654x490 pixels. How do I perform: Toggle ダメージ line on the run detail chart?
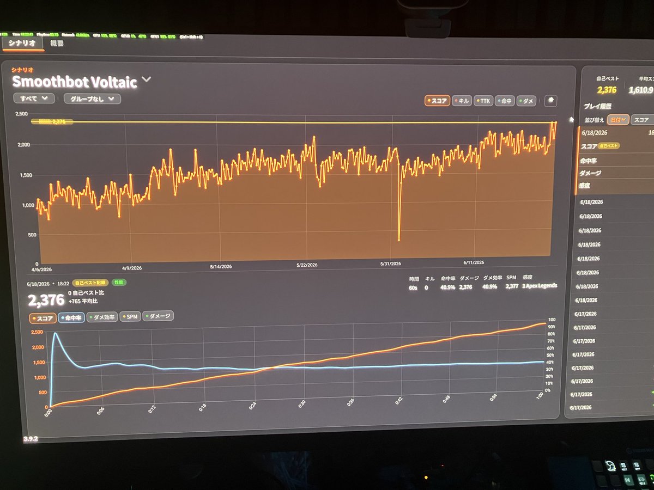pyautogui.click(x=158, y=316)
